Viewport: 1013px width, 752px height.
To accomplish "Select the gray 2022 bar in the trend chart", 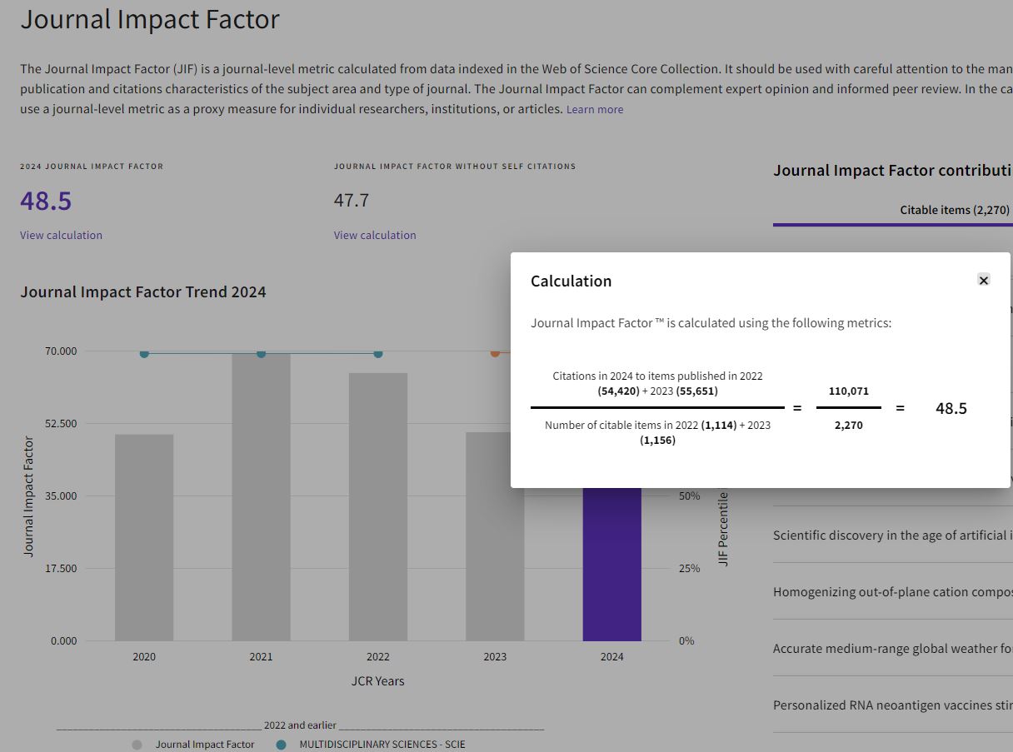I will point(378,507).
